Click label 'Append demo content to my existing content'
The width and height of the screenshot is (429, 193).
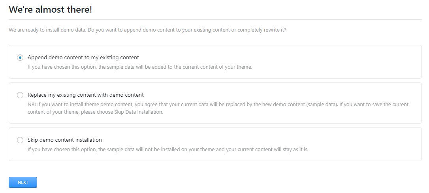(x=83, y=58)
